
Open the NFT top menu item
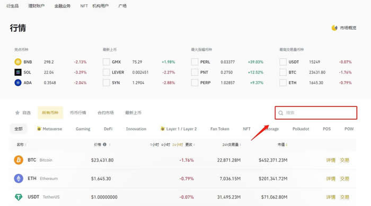[x=84, y=6]
